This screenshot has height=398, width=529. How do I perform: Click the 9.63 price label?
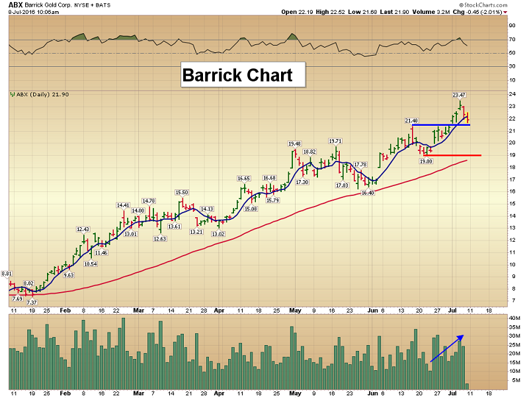pyautogui.click(x=69, y=275)
